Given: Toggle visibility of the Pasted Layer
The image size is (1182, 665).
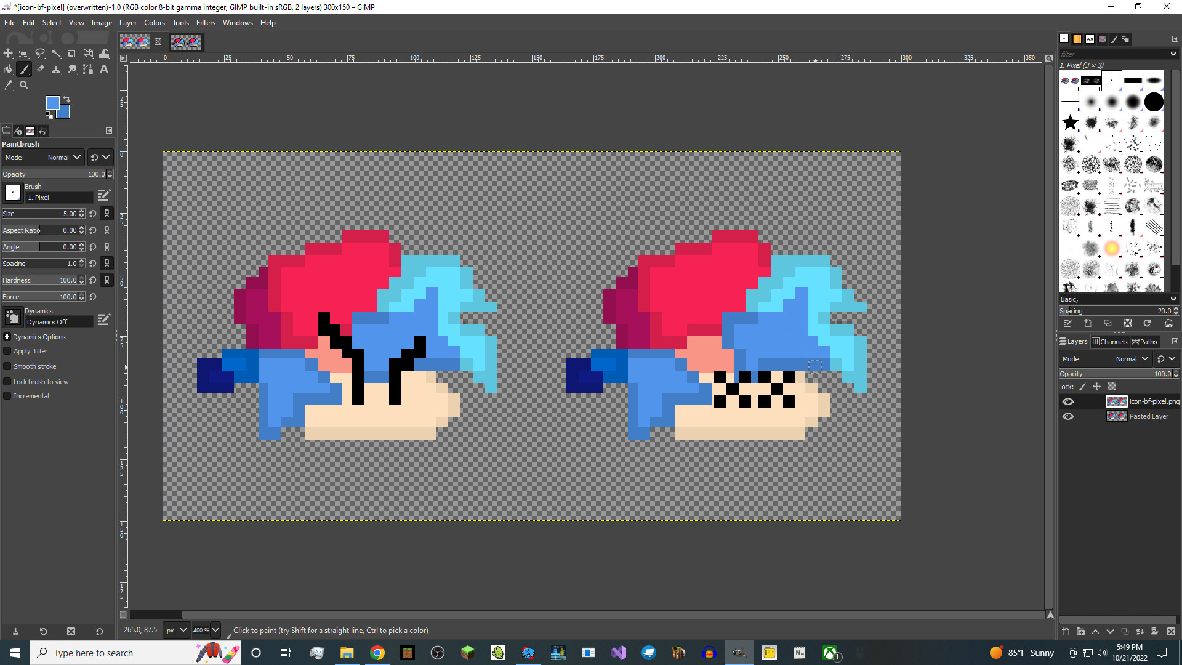Looking at the screenshot, I should click(x=1068, y=416).
